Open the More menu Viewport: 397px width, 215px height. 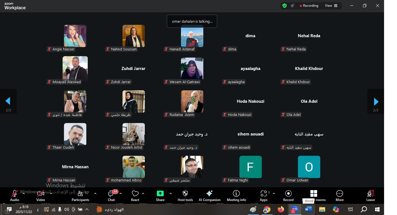pos(339,194)
